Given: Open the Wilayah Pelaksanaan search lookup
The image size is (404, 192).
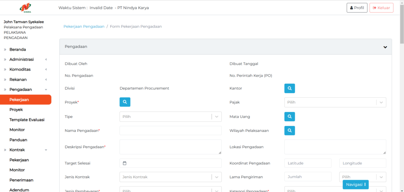Looking at the screenshot, I should 290,130.
